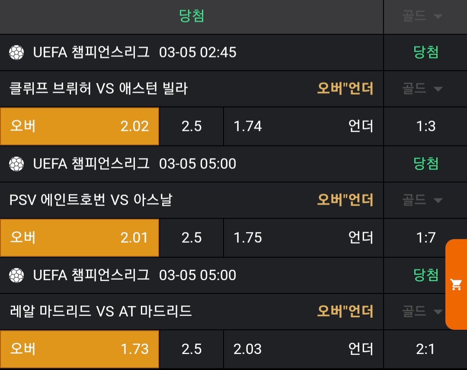Pick 오버 1.73 for 레알 마드리드 match
467x370 pixels.
tap(80, 349)
